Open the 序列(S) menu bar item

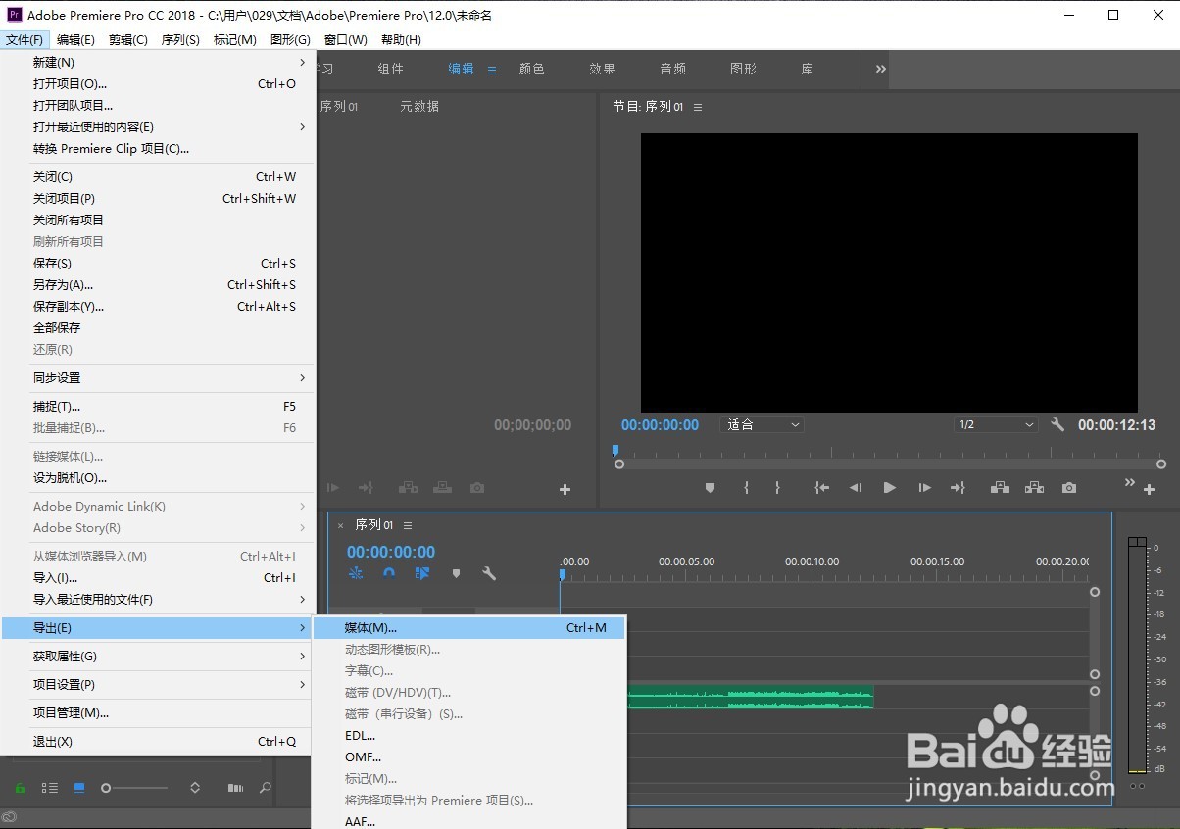pyautogui.click(x=180, y=39)
